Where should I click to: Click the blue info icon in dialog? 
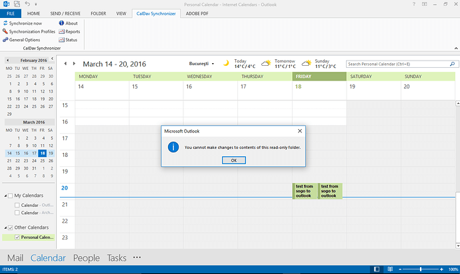pyautogui.click(x=173, y=147)
